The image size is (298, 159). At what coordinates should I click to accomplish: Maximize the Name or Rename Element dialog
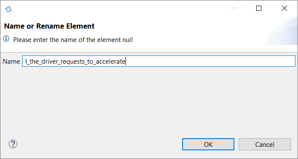(259, 8)
